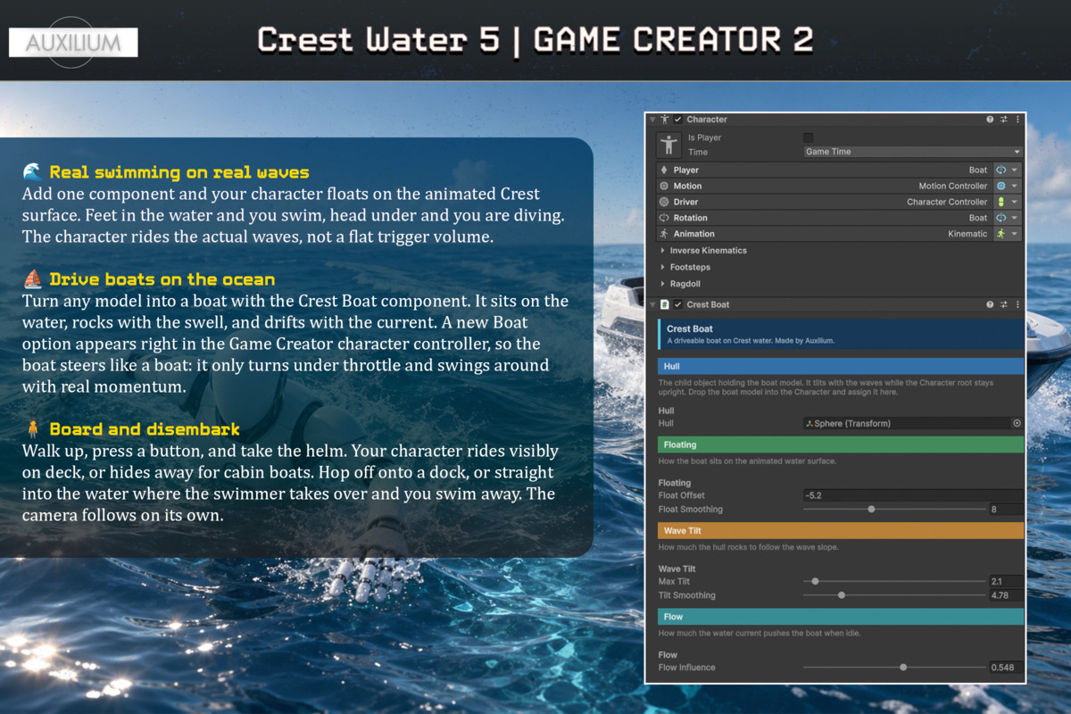Image resolution: width=1071 pixels, height=714 pixels.
Task: Click the 'Board and disembark' heading
Action: 145,429
